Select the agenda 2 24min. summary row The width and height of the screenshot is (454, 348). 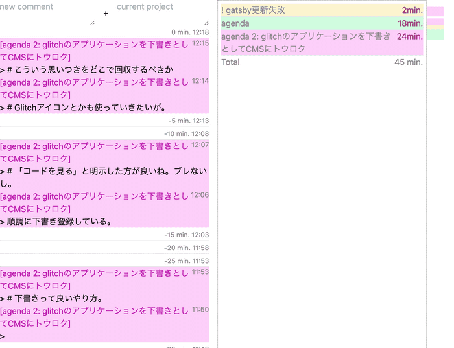[x=322, y=42]
